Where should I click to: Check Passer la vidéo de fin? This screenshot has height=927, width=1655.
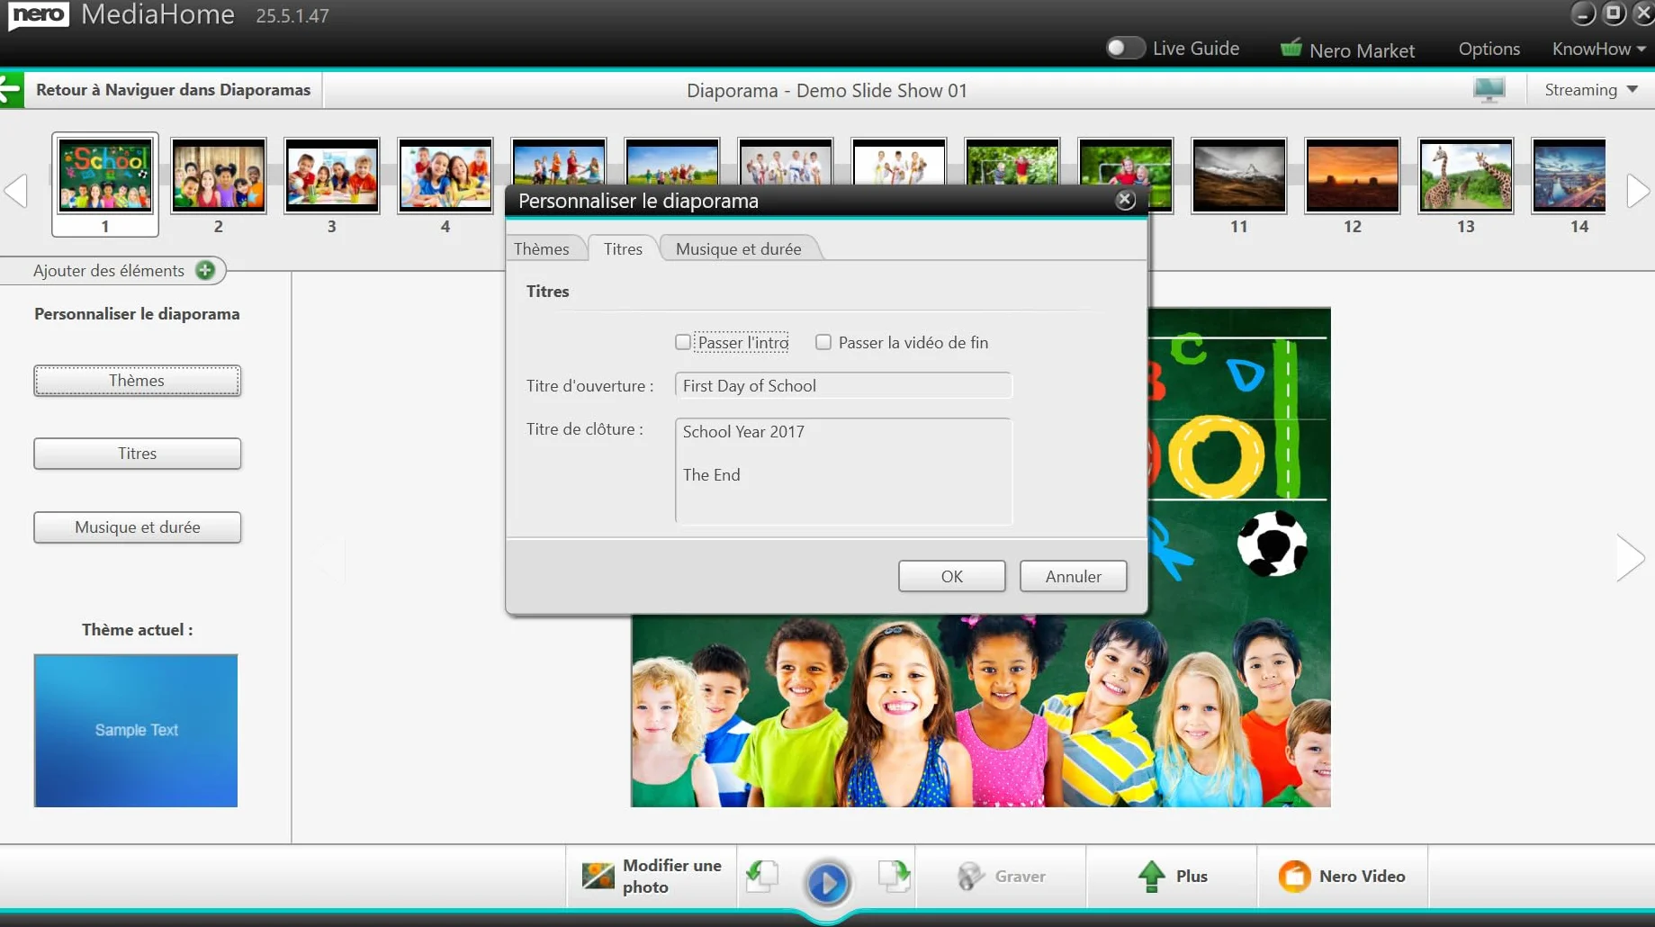823,342
